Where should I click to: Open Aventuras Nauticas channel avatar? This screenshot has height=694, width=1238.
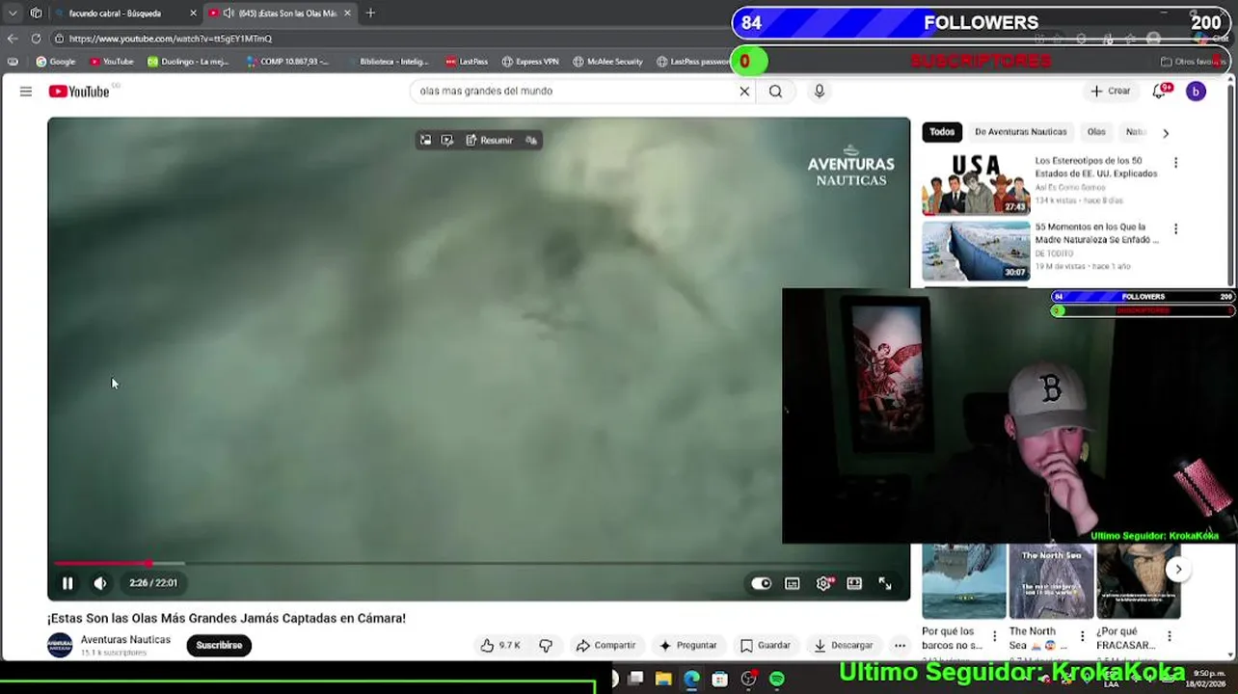60,645
